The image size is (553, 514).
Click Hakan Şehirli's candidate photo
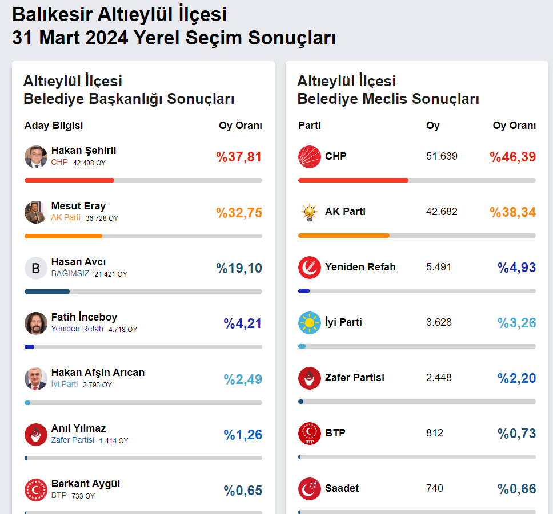tap(35, 157)
